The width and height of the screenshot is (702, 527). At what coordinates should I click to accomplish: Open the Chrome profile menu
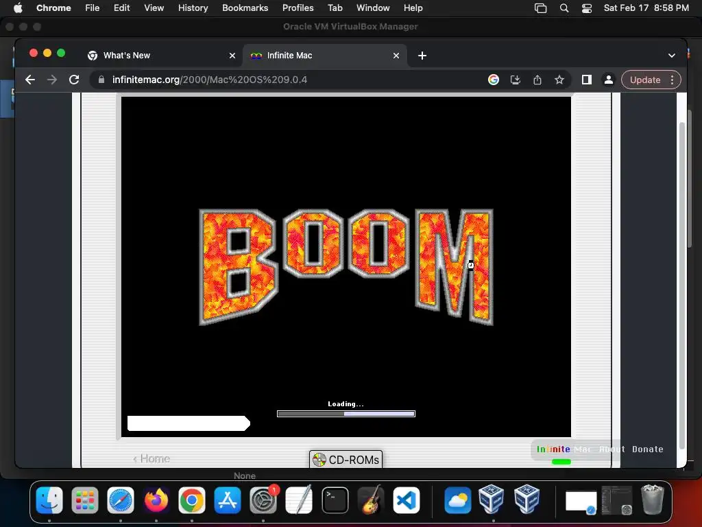[609, 80]
